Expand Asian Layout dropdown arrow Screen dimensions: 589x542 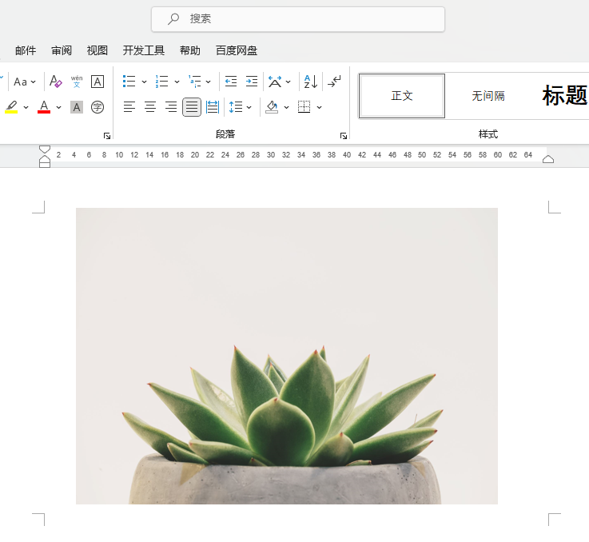point(289,82)
